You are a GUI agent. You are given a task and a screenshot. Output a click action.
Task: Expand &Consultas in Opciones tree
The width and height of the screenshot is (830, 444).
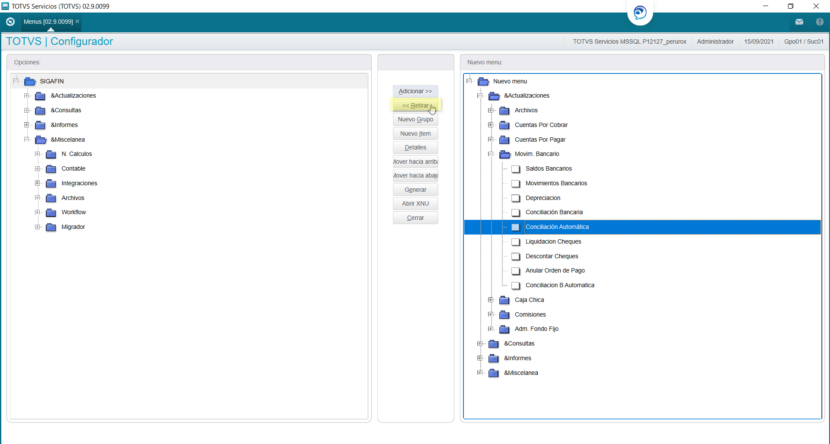click(27, 110)
